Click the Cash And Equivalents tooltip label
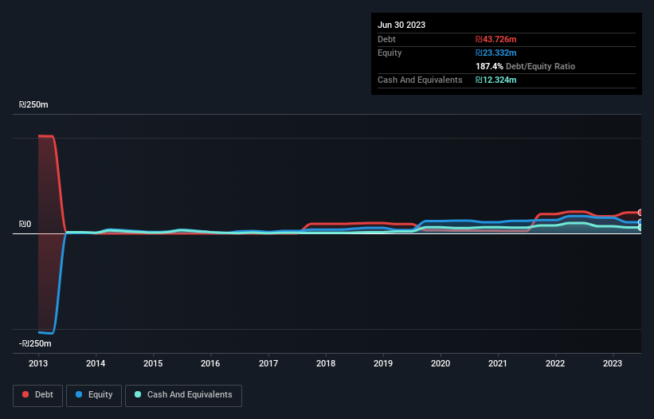The width and height of the screenshot is (654, 419). pos(420,80)
